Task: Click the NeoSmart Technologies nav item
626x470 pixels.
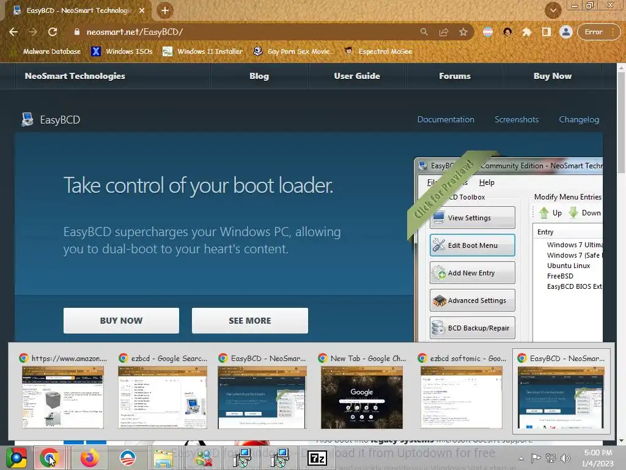Action: 75,76
